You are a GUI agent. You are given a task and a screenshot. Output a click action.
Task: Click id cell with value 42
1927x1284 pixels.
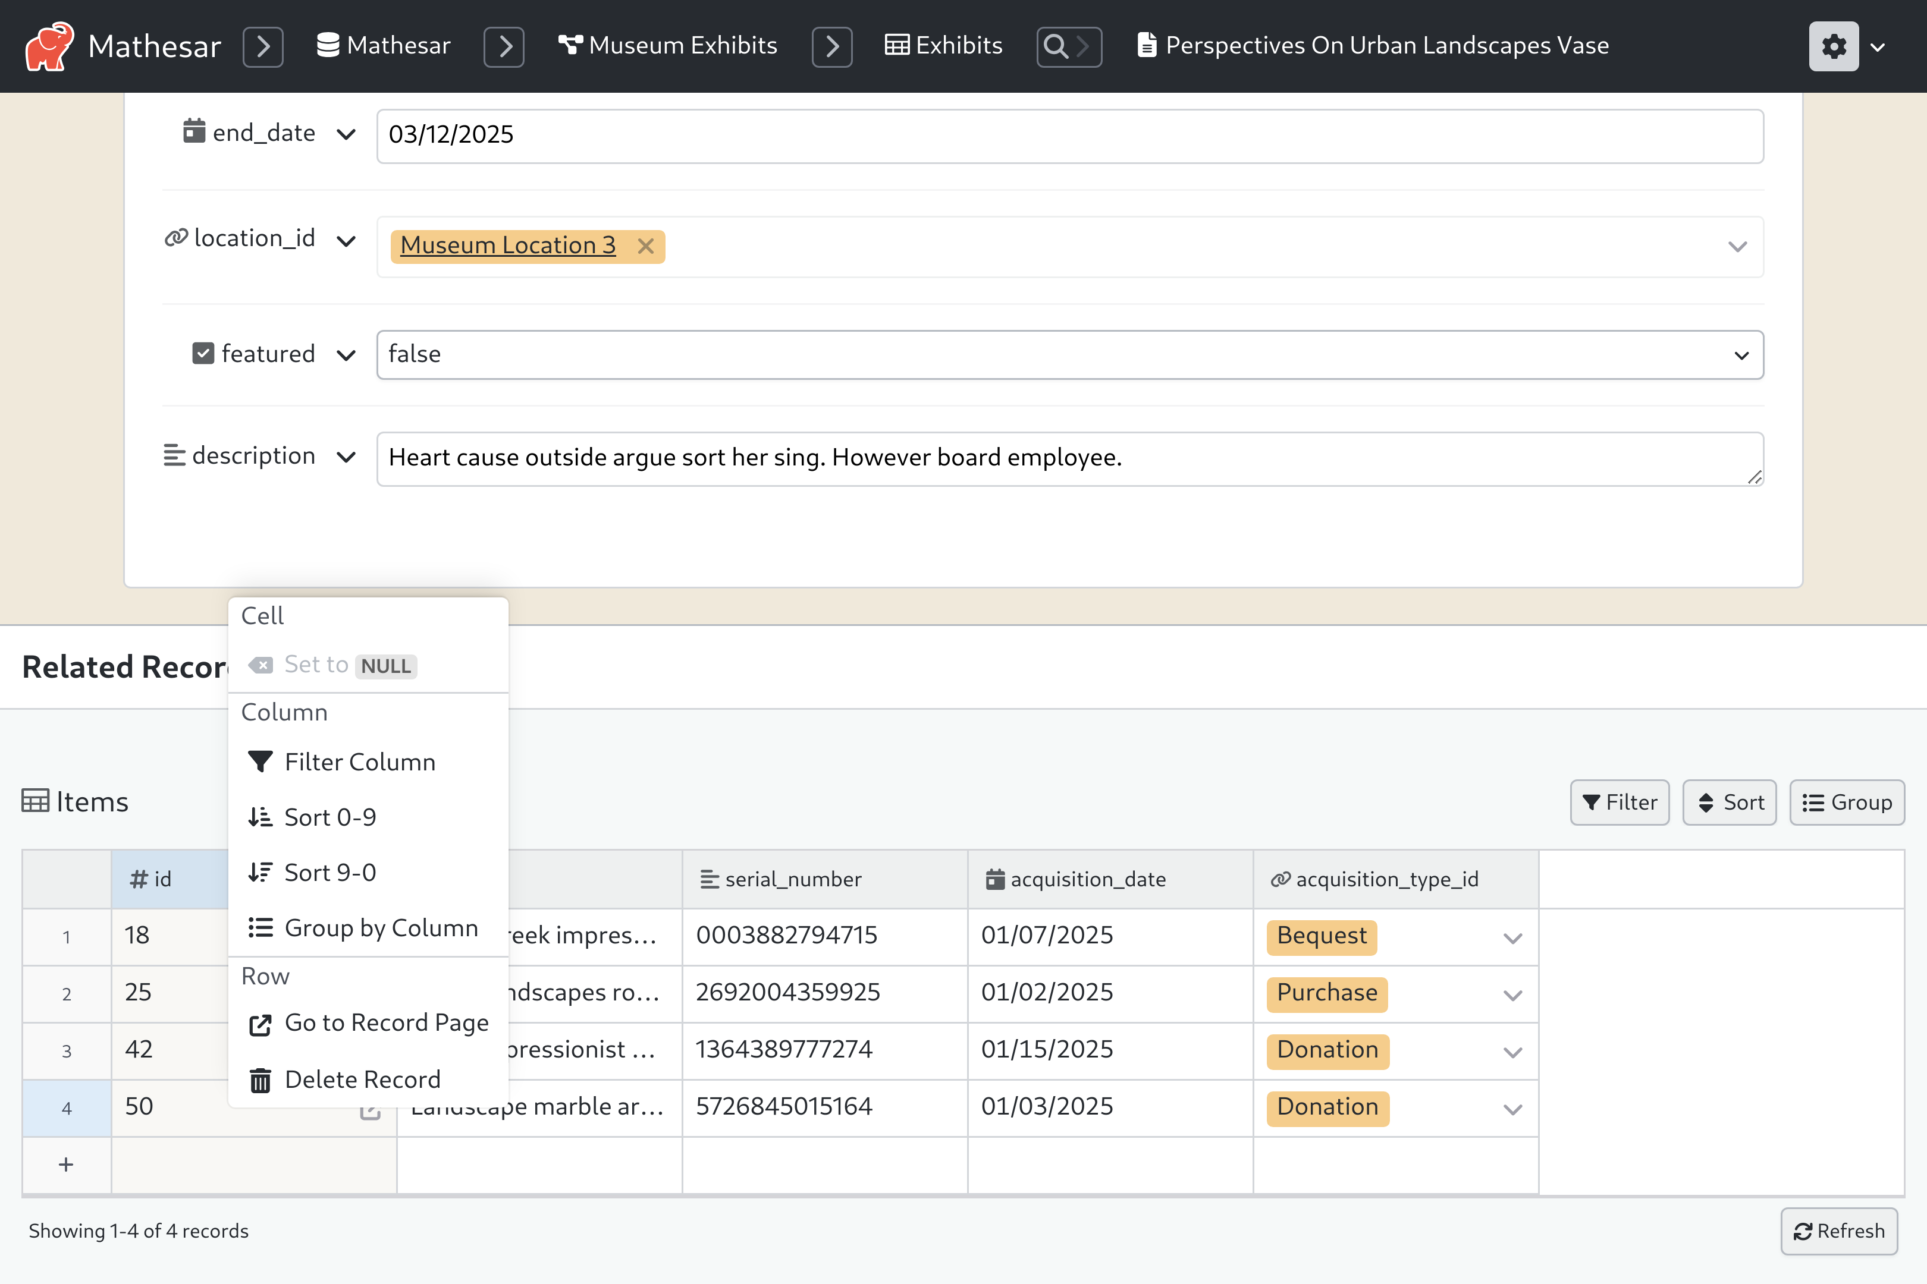pos(170,1052)
